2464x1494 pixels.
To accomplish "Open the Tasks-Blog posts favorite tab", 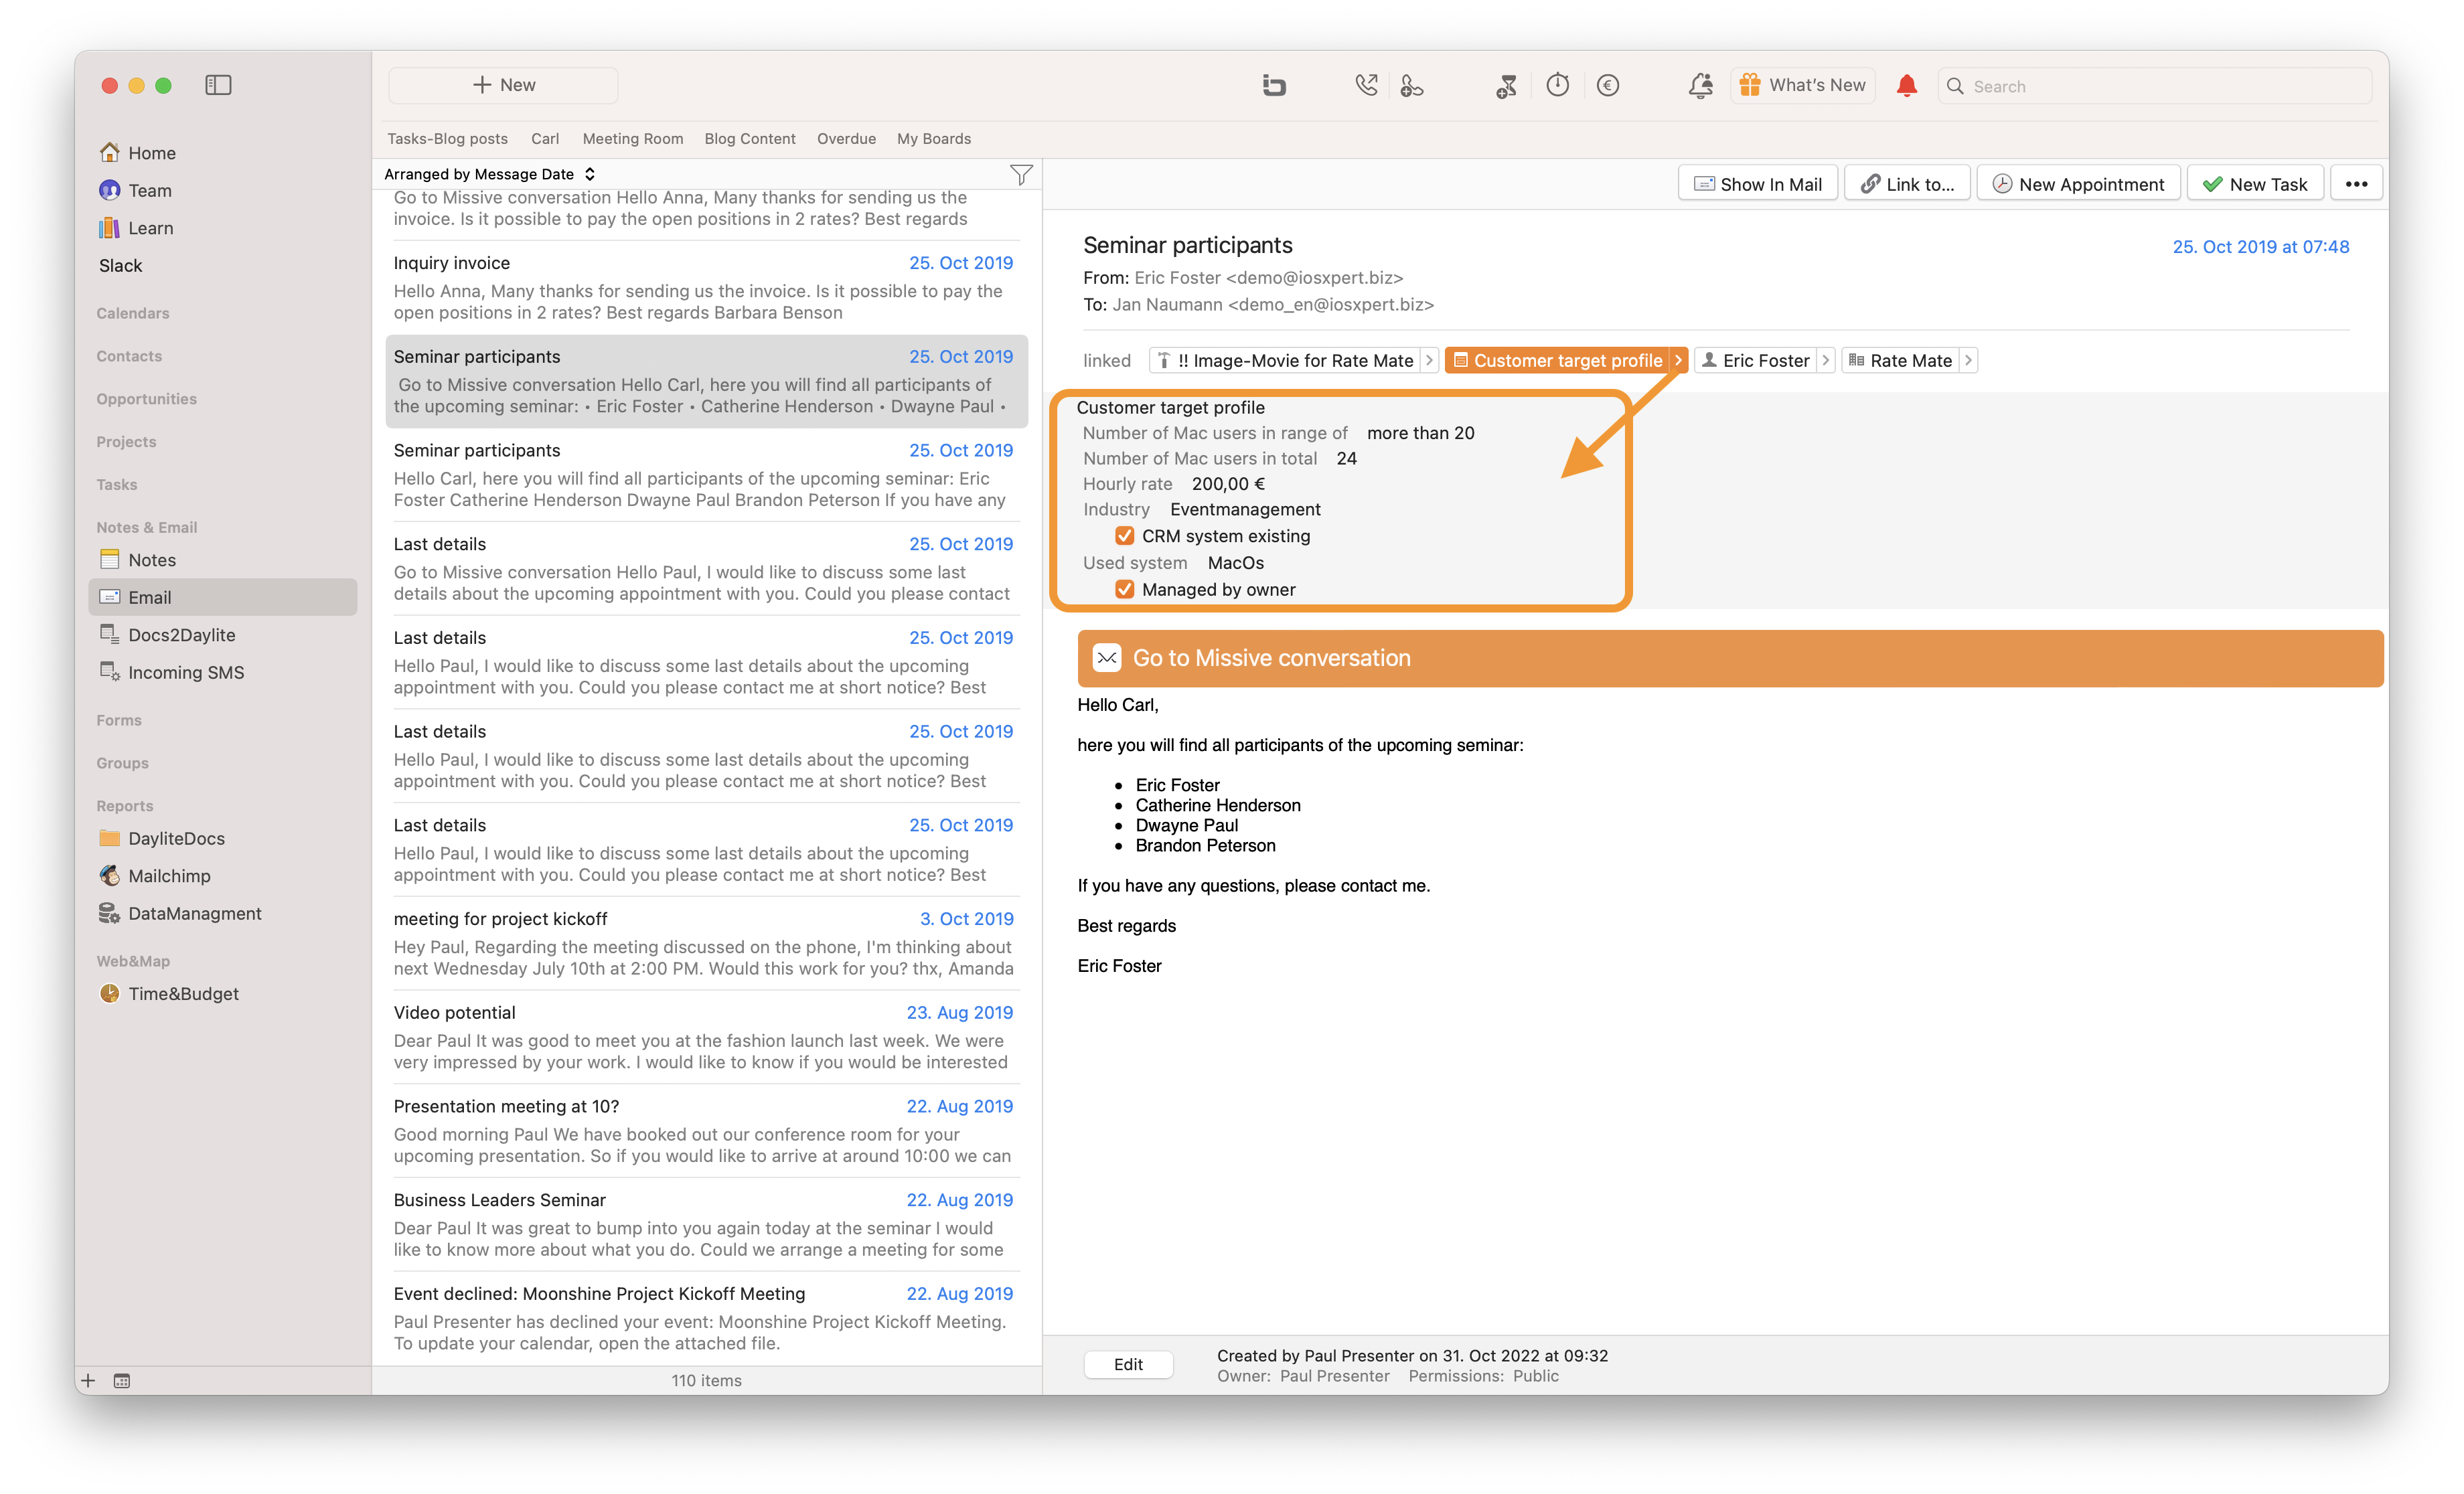I will coord(447,139).
